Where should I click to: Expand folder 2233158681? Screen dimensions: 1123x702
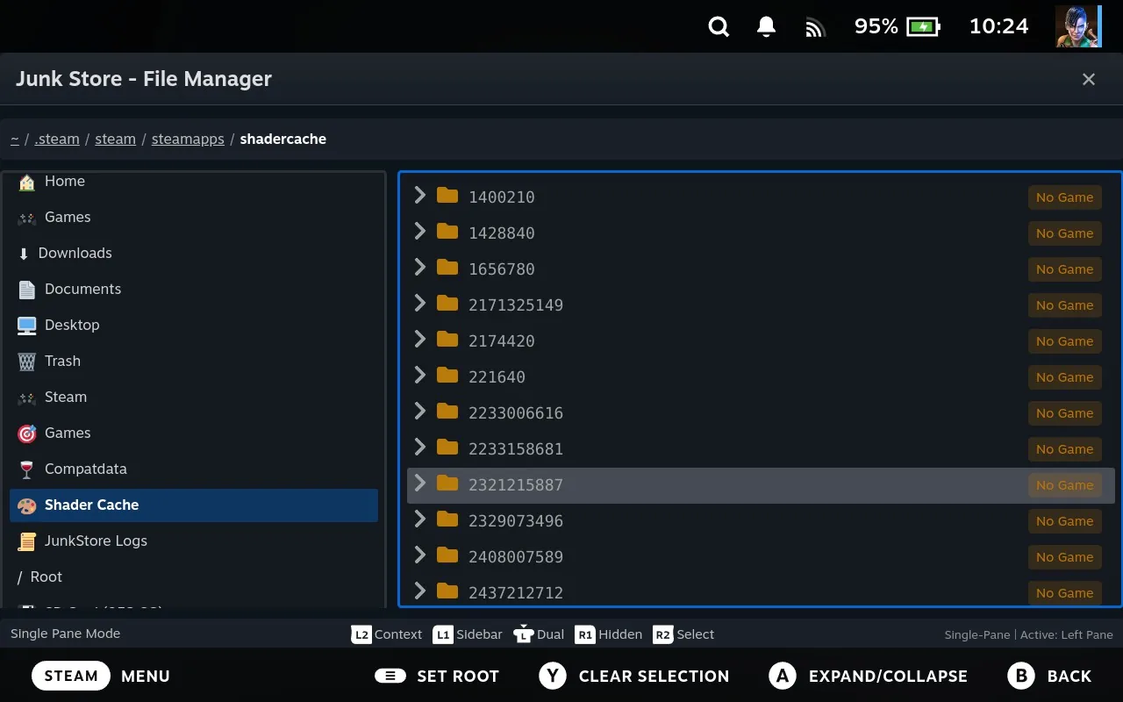420,447
